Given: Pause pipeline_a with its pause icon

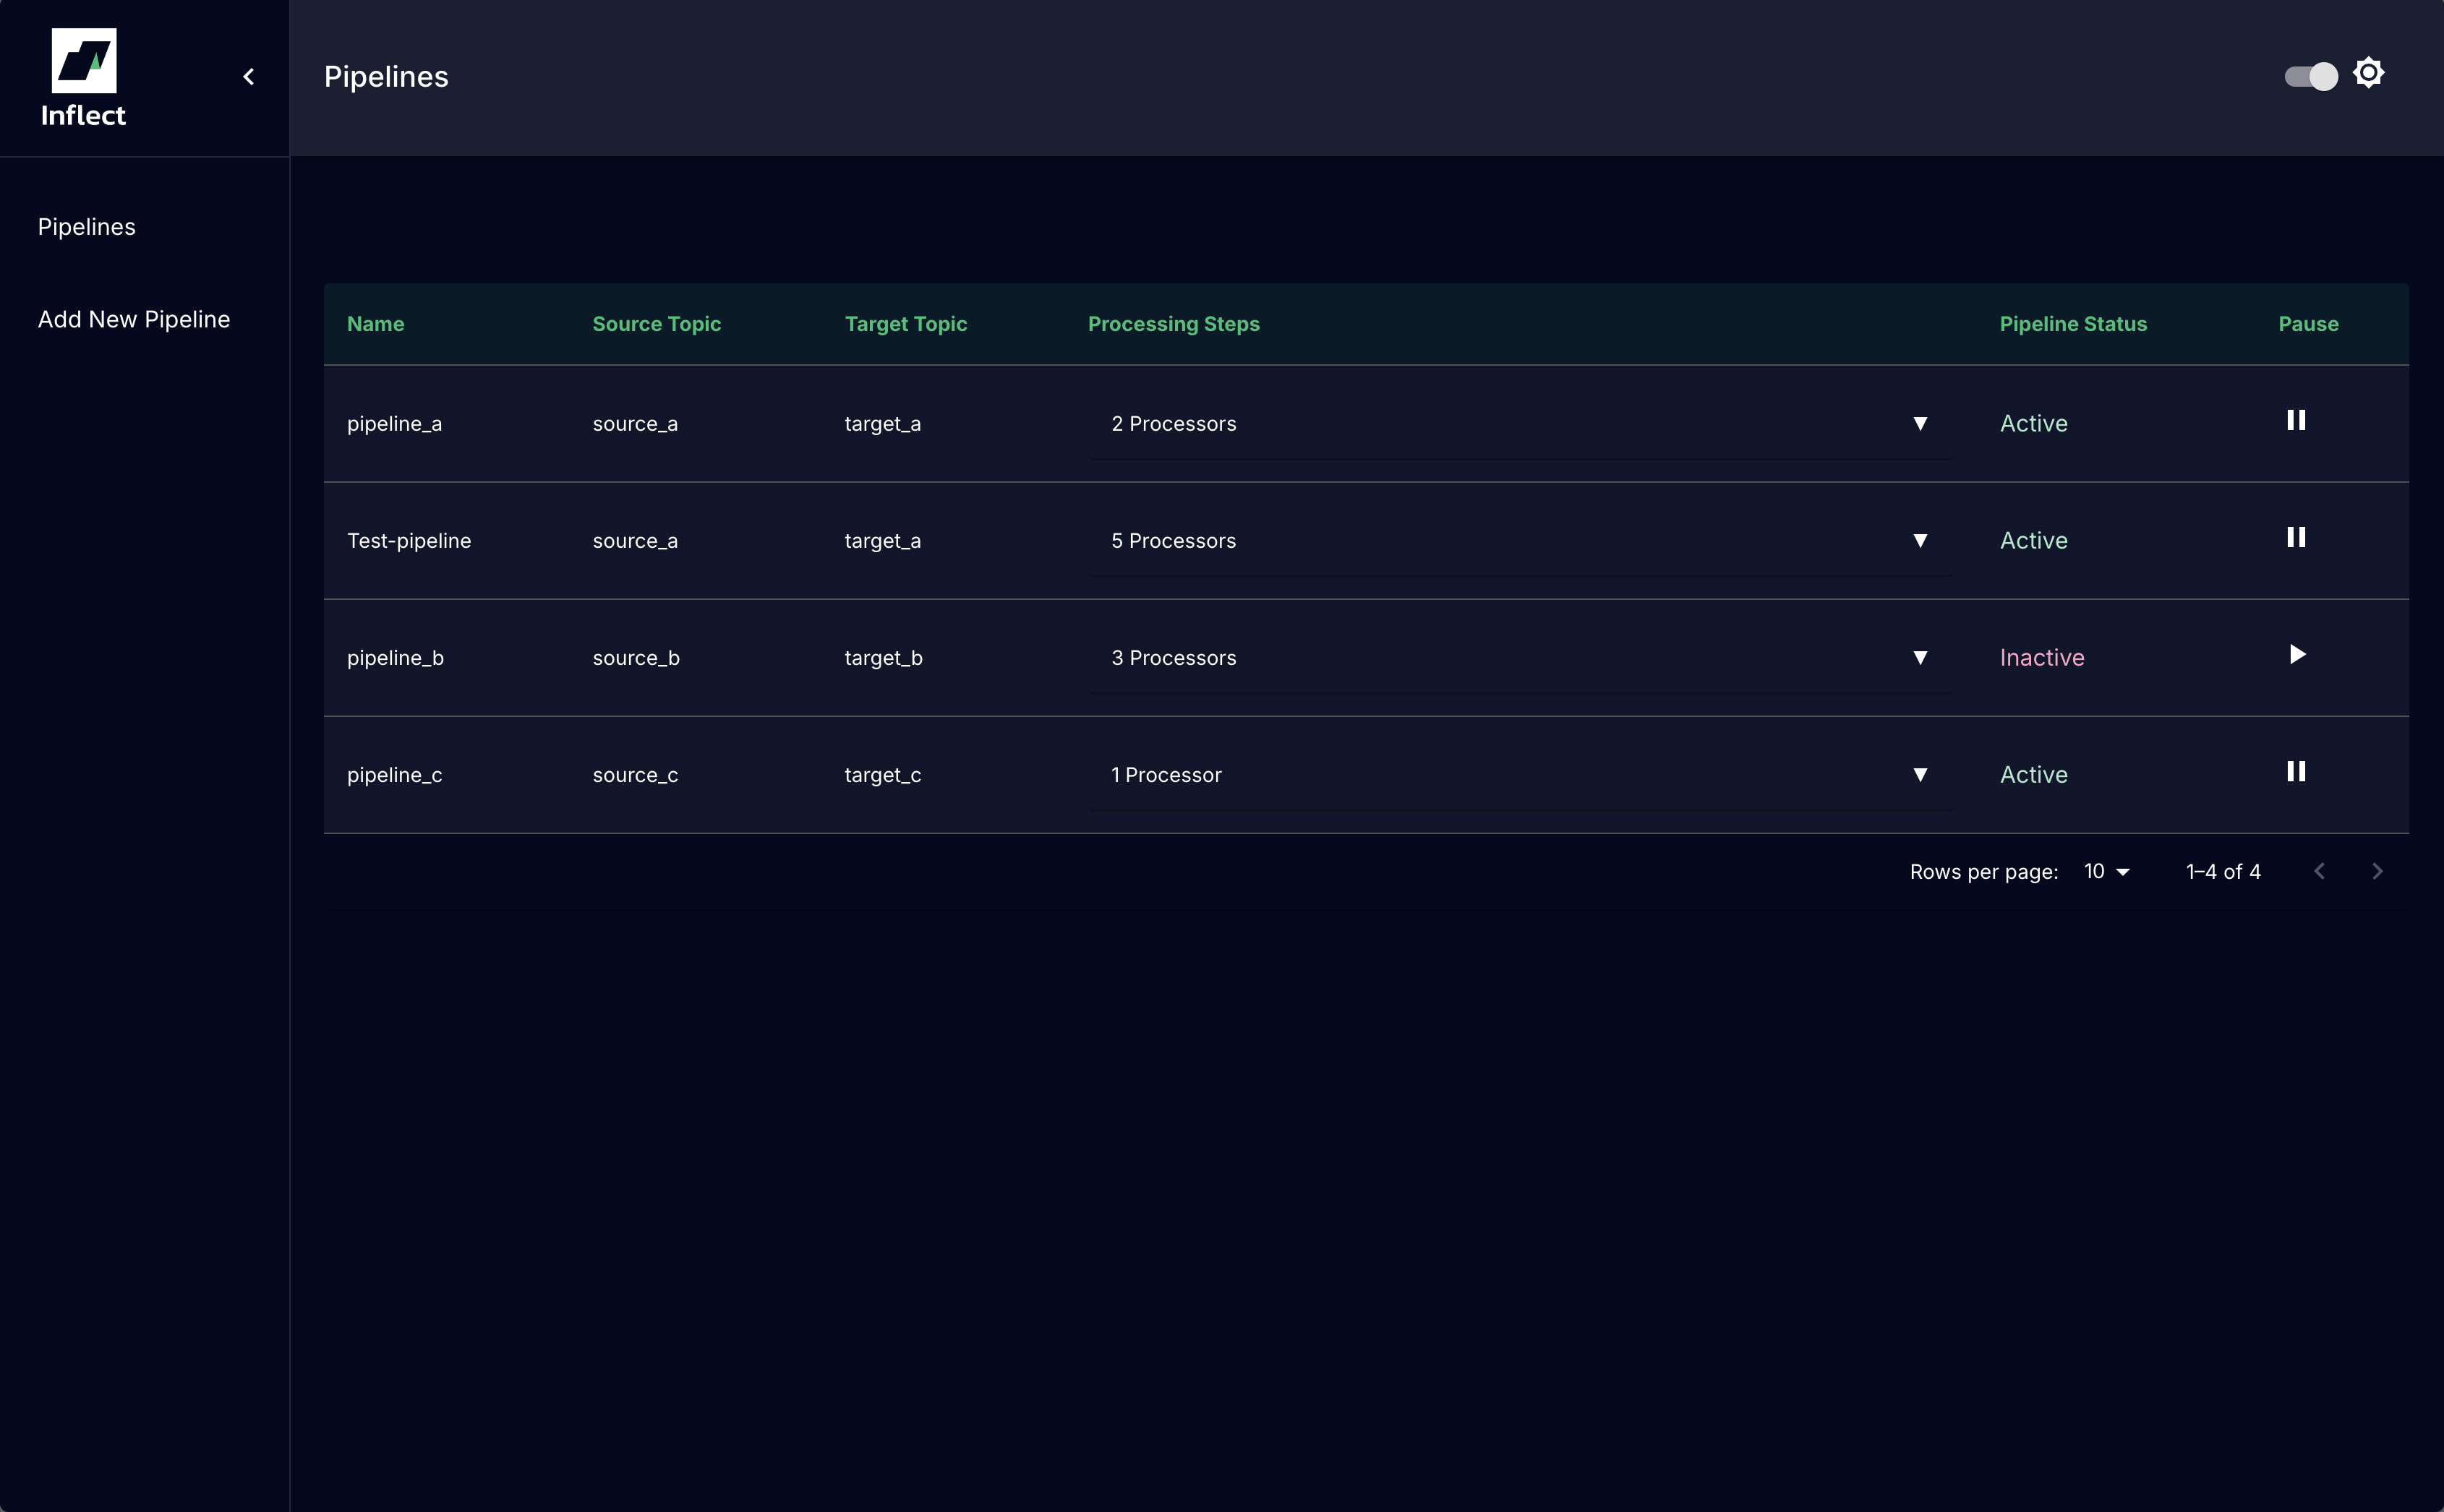Looking at the screenshot, I should pos(2296,420).
